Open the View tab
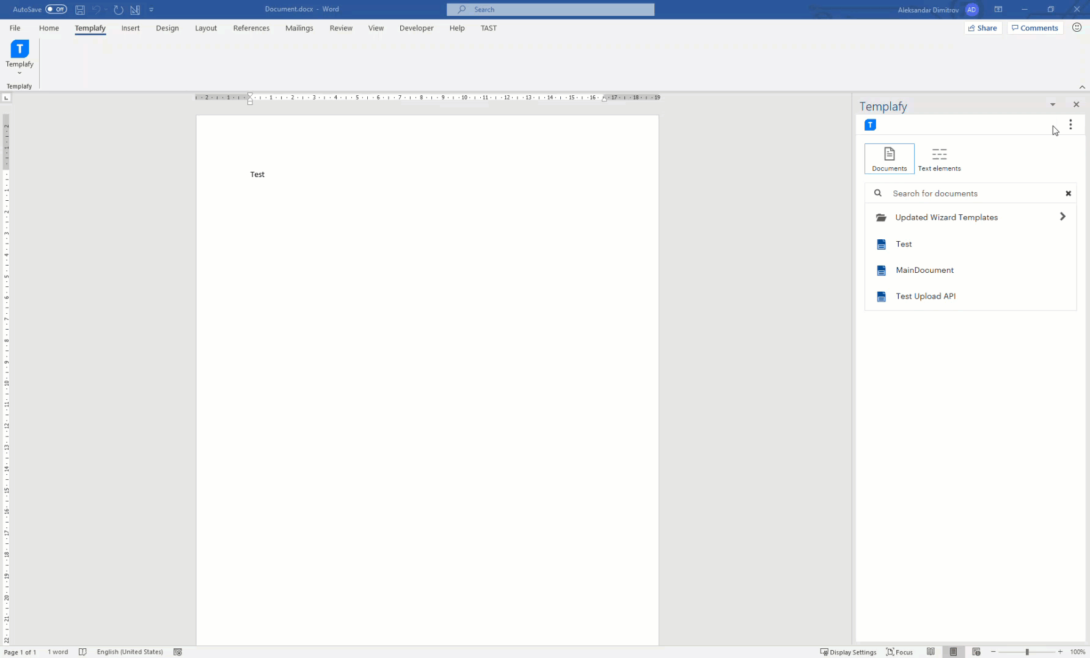Image resolution: width=1090 pixels, height=658 pixels. pyautogui.click(x=376, y=28)
